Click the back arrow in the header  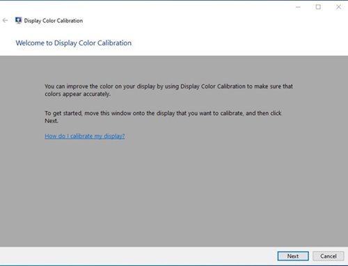click(5, 20)
